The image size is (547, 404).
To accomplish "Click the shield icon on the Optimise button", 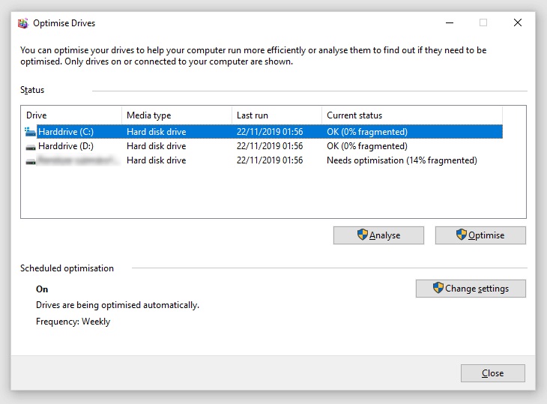I will tap(462, 235).
